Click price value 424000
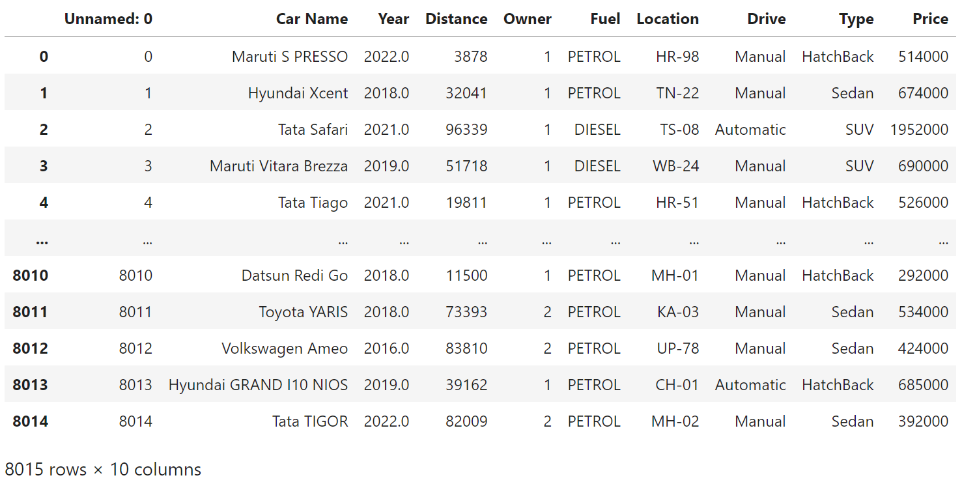Image resolution: width=962 pixels, height=482 pixels. click(924, 348)
